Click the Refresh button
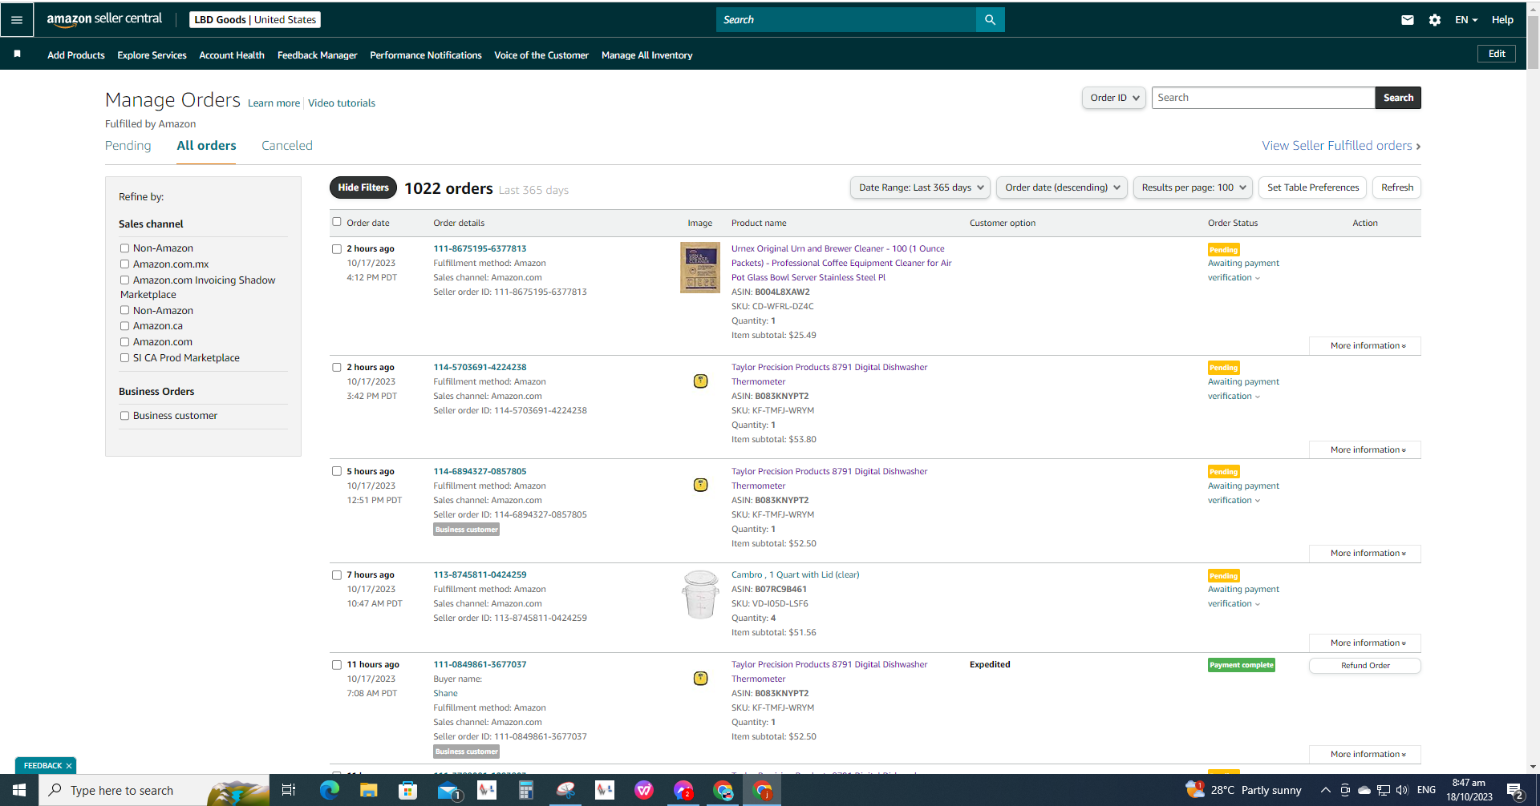Screen dimensions: 1540x806 1397,187
